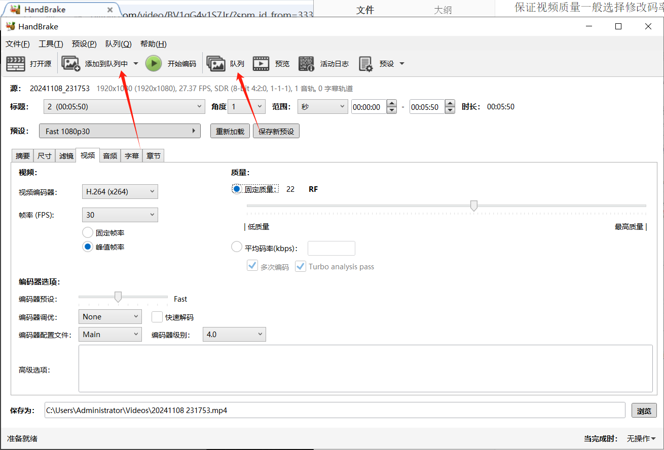Open the Fast 1080p30 preset selector
The width and height of the screenshot is (664, 450).
pyautogui.click(x=120, y=131)
